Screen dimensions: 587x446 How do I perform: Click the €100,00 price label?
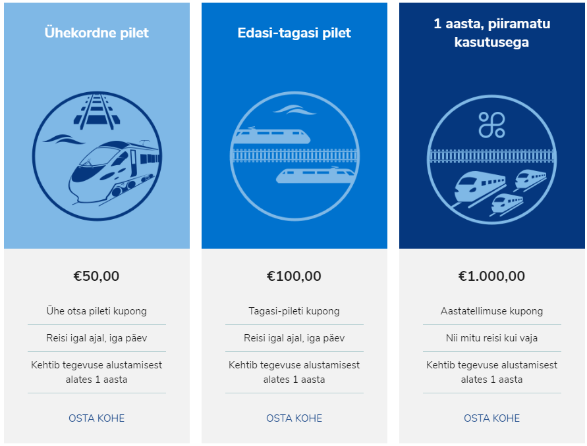pos(294,276)
